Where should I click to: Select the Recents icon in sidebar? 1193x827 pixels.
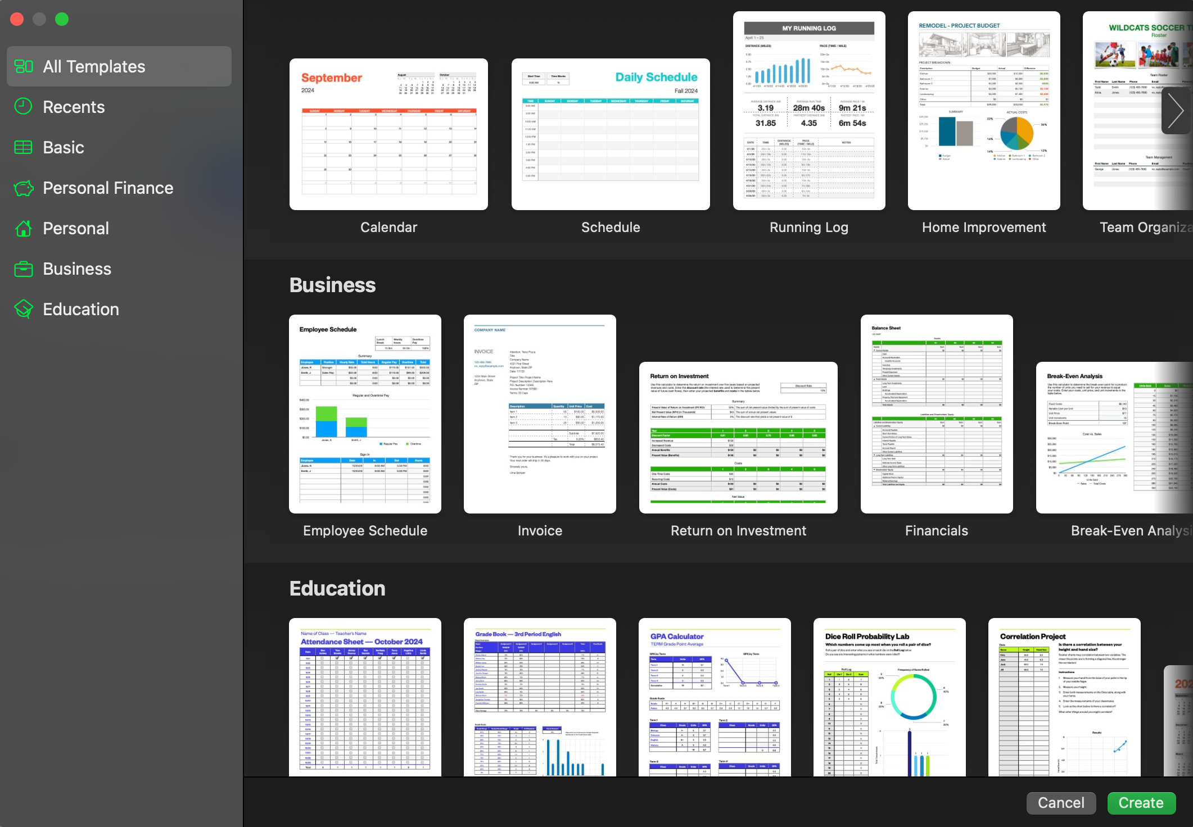[x=24, y=108]
